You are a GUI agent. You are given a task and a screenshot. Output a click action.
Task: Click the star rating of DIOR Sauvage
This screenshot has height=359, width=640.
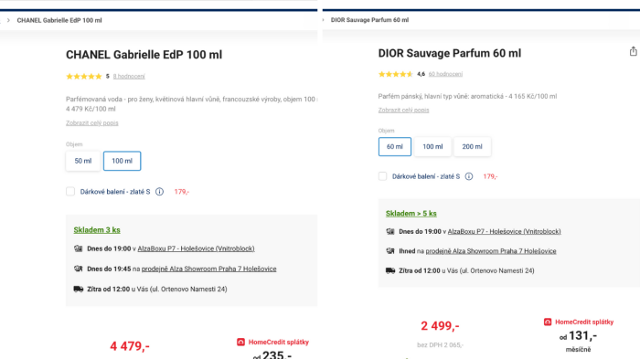click(396, 74)
